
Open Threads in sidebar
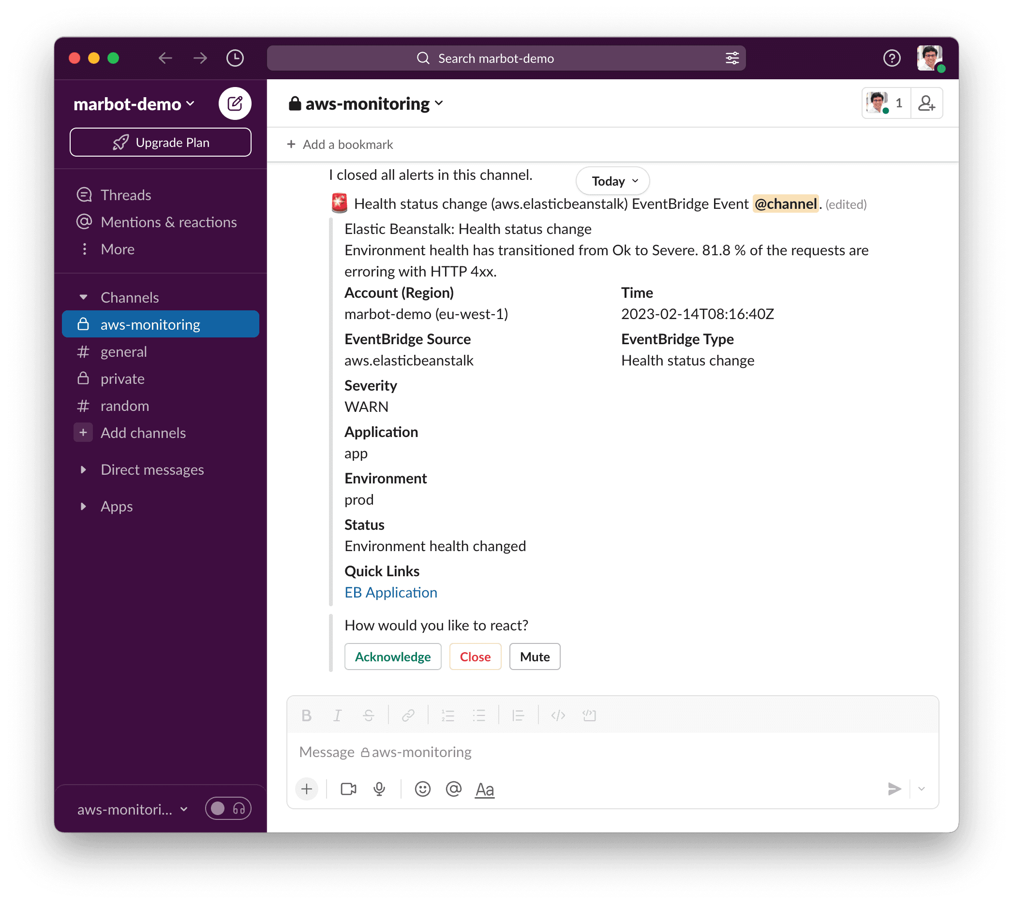tap(161, 195)
